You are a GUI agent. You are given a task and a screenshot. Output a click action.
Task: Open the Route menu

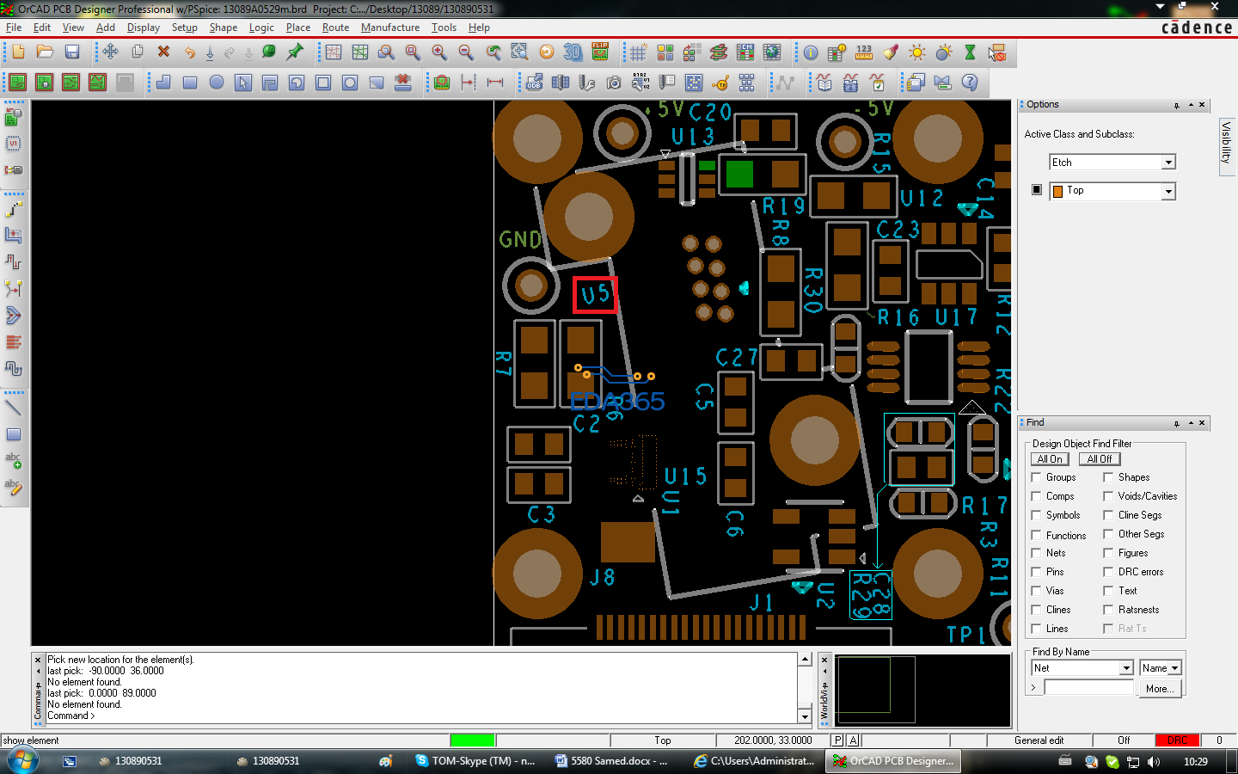(x=335, y=28)
